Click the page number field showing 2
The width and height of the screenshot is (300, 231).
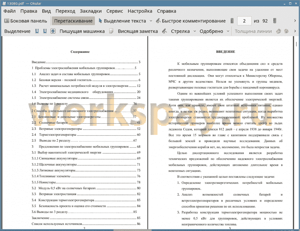point(244,21)
